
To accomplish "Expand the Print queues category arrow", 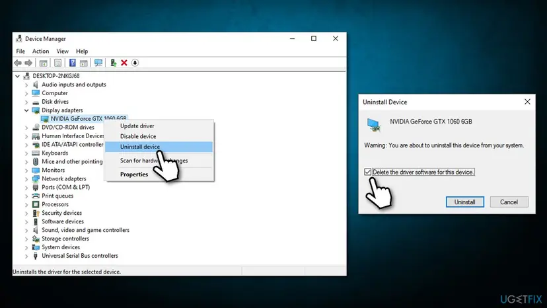I will coord(26,196).
